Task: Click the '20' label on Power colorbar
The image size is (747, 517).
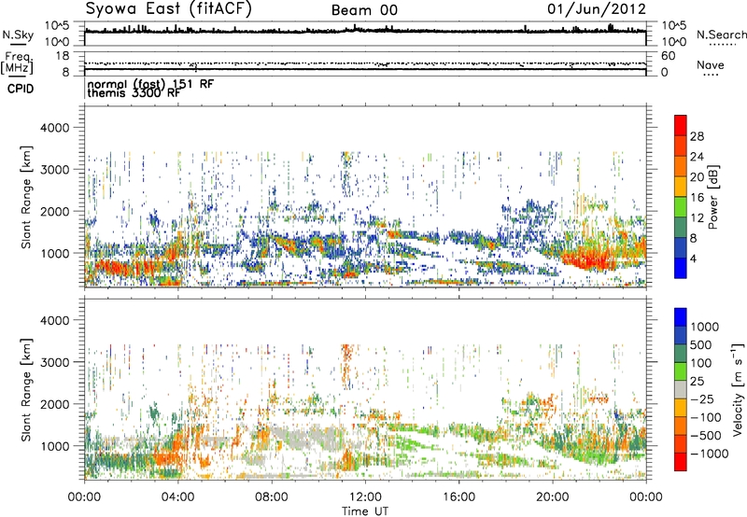Action: tap(697, 177)
